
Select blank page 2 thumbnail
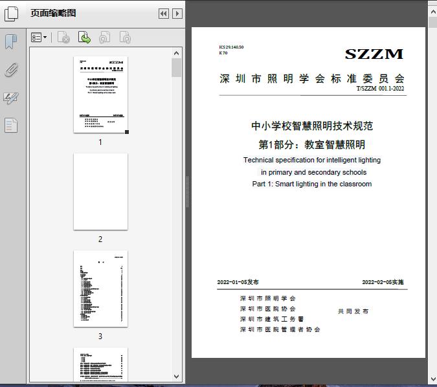pos(100,192)
